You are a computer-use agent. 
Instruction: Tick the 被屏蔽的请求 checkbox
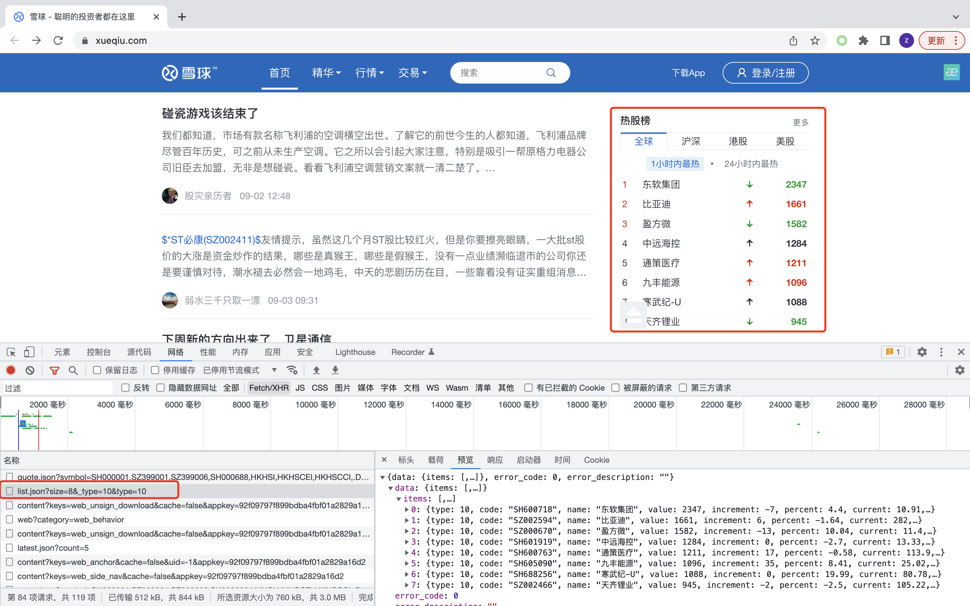615,388
